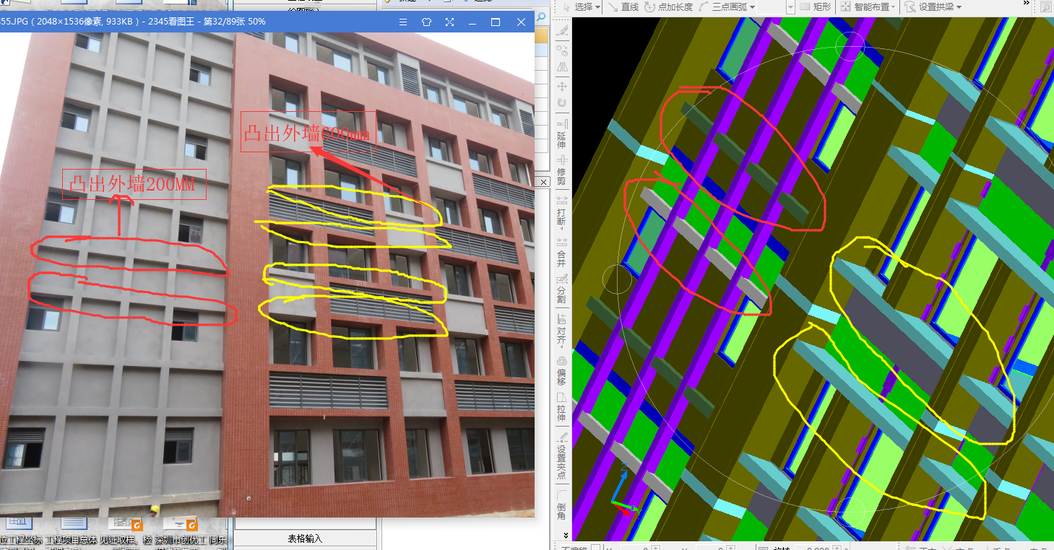Select the 对齐 align tool
Screen dimensions: 1054x550
point(562,330)
